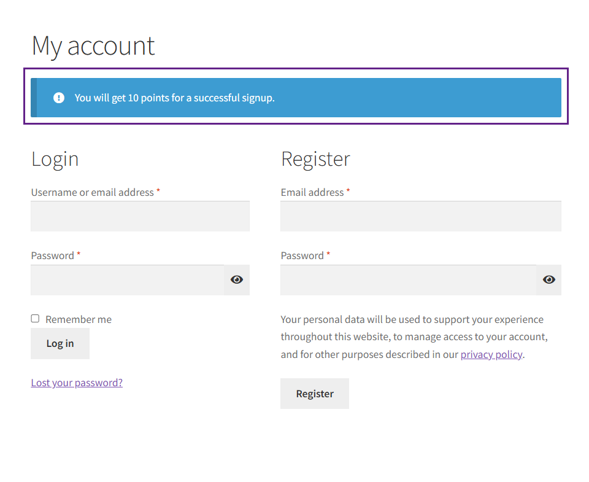Open the Lost your password link

(x=77, y=383)
